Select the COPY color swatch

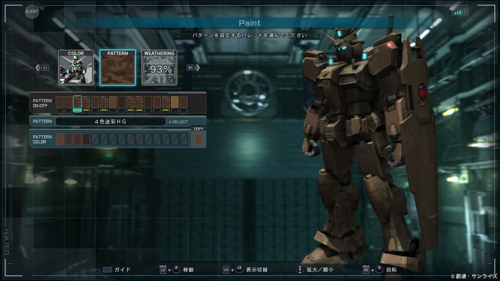pyautogui.click(x=198, y=139)
